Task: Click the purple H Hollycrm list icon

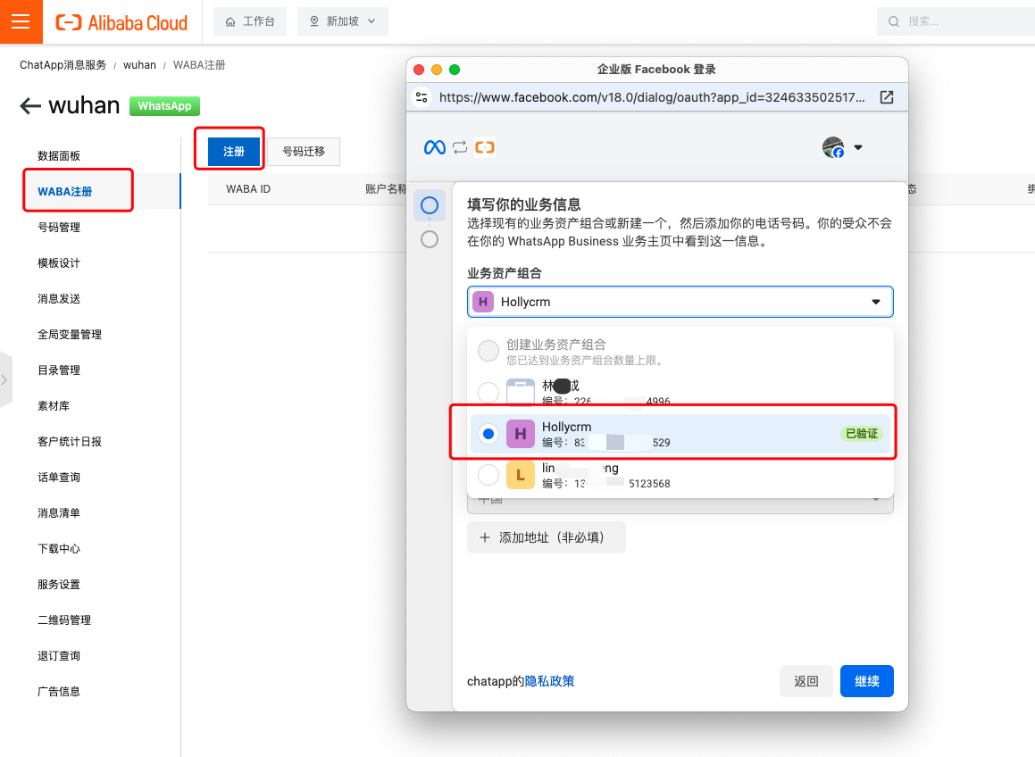Action: coord(520,434)
